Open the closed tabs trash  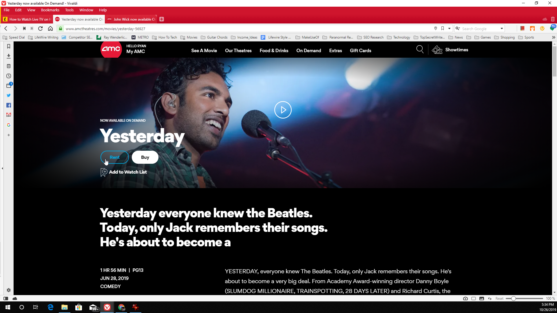click(553, 19)
